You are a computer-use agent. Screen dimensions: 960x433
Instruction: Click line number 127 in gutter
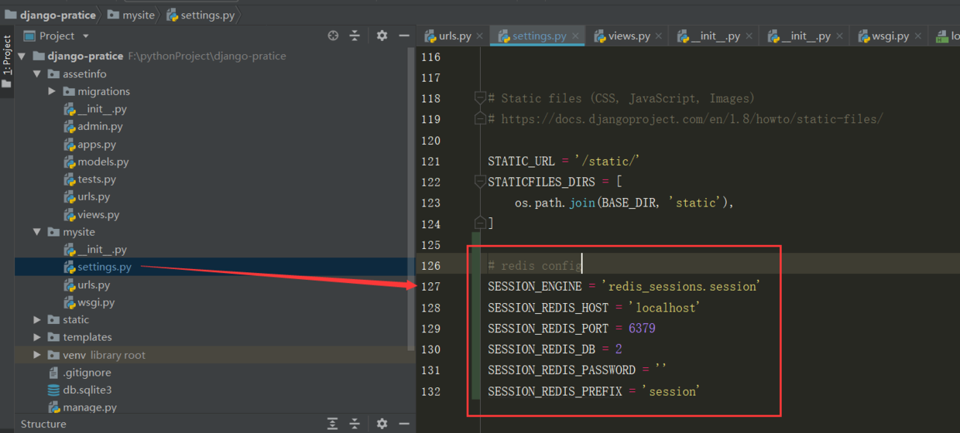click(x=430, y=286)
